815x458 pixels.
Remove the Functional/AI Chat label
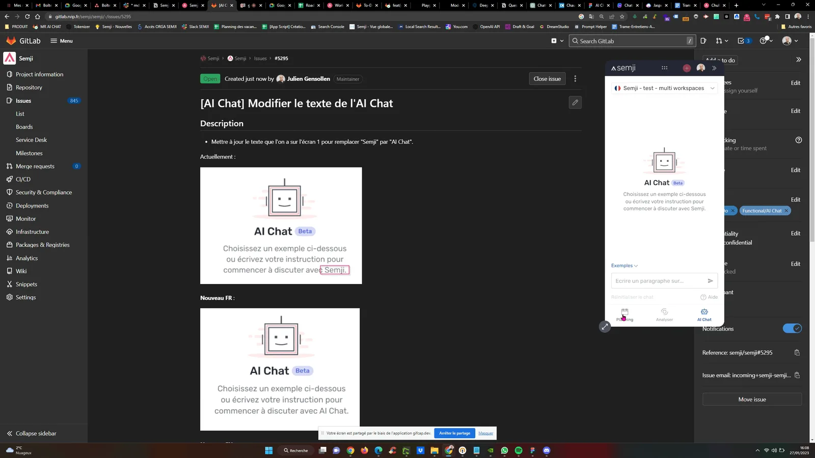click(786, 211)
